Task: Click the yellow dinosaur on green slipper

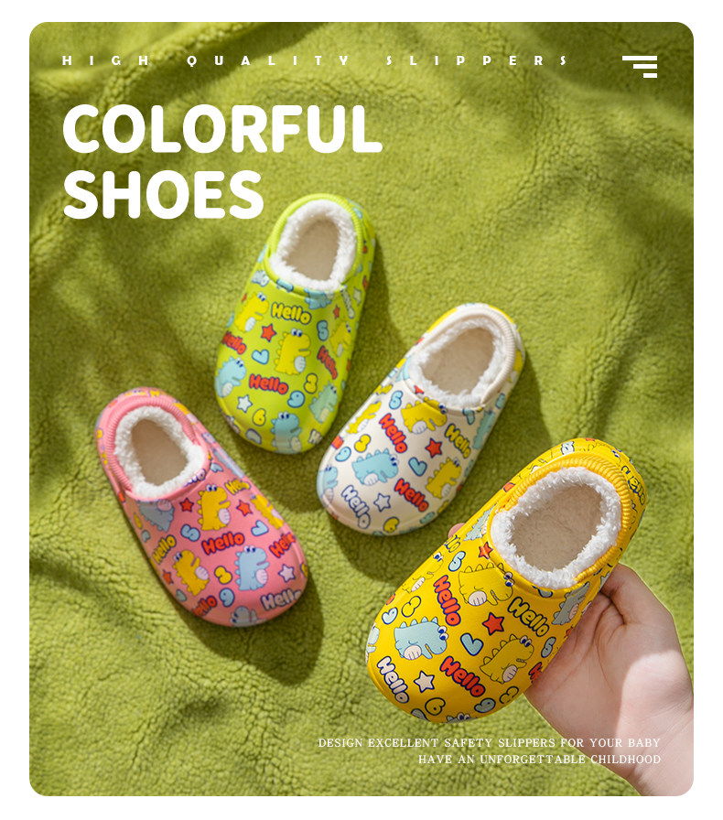Action: coord(293,351)
